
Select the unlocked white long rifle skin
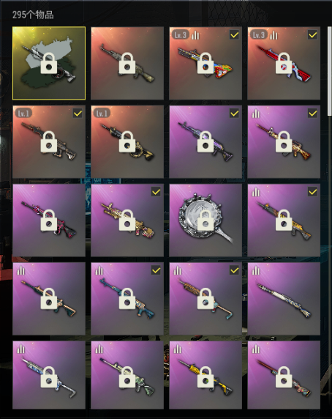284,298
